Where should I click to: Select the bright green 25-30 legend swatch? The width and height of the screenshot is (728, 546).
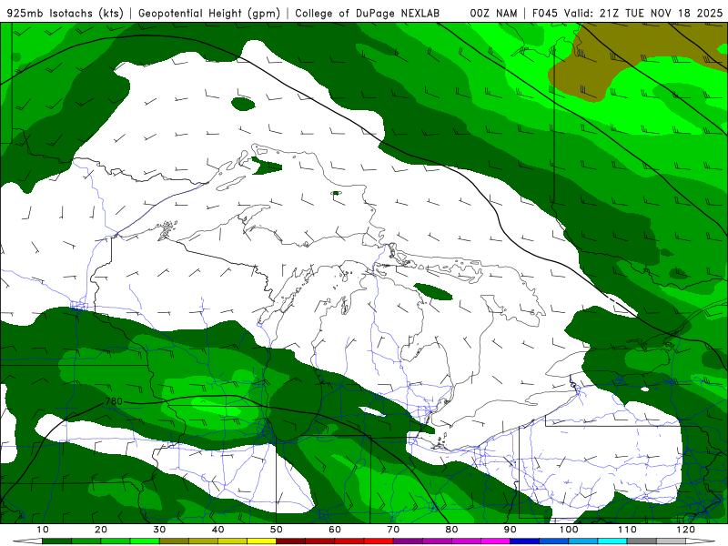point(145,541)
